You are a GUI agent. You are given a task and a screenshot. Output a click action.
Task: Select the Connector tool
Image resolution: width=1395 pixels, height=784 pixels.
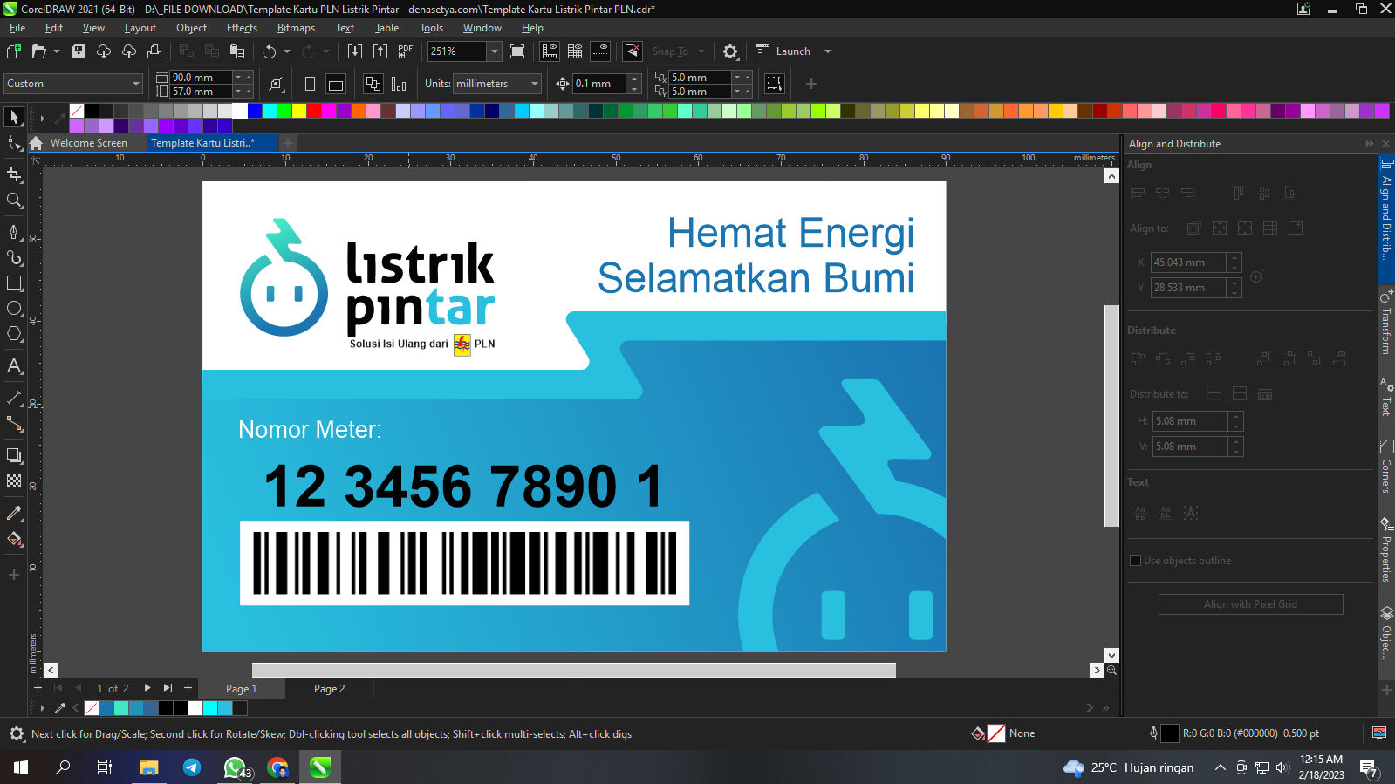pos(14,424)
